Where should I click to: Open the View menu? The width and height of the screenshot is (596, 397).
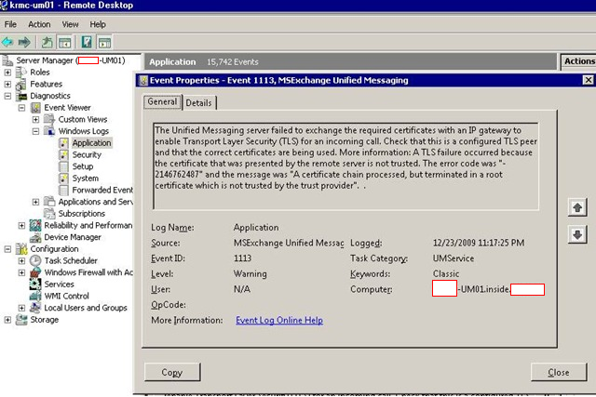coord(71,24)
